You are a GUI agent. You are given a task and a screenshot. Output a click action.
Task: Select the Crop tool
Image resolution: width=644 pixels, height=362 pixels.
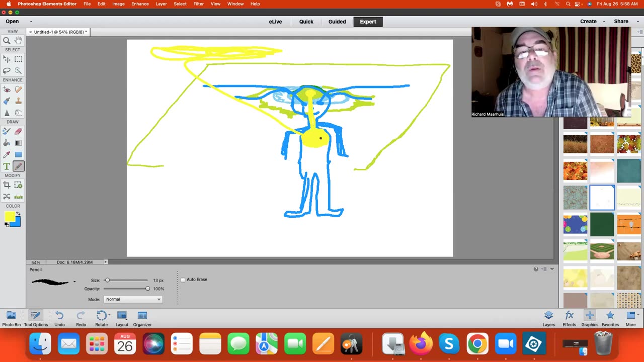pos(7,185)
